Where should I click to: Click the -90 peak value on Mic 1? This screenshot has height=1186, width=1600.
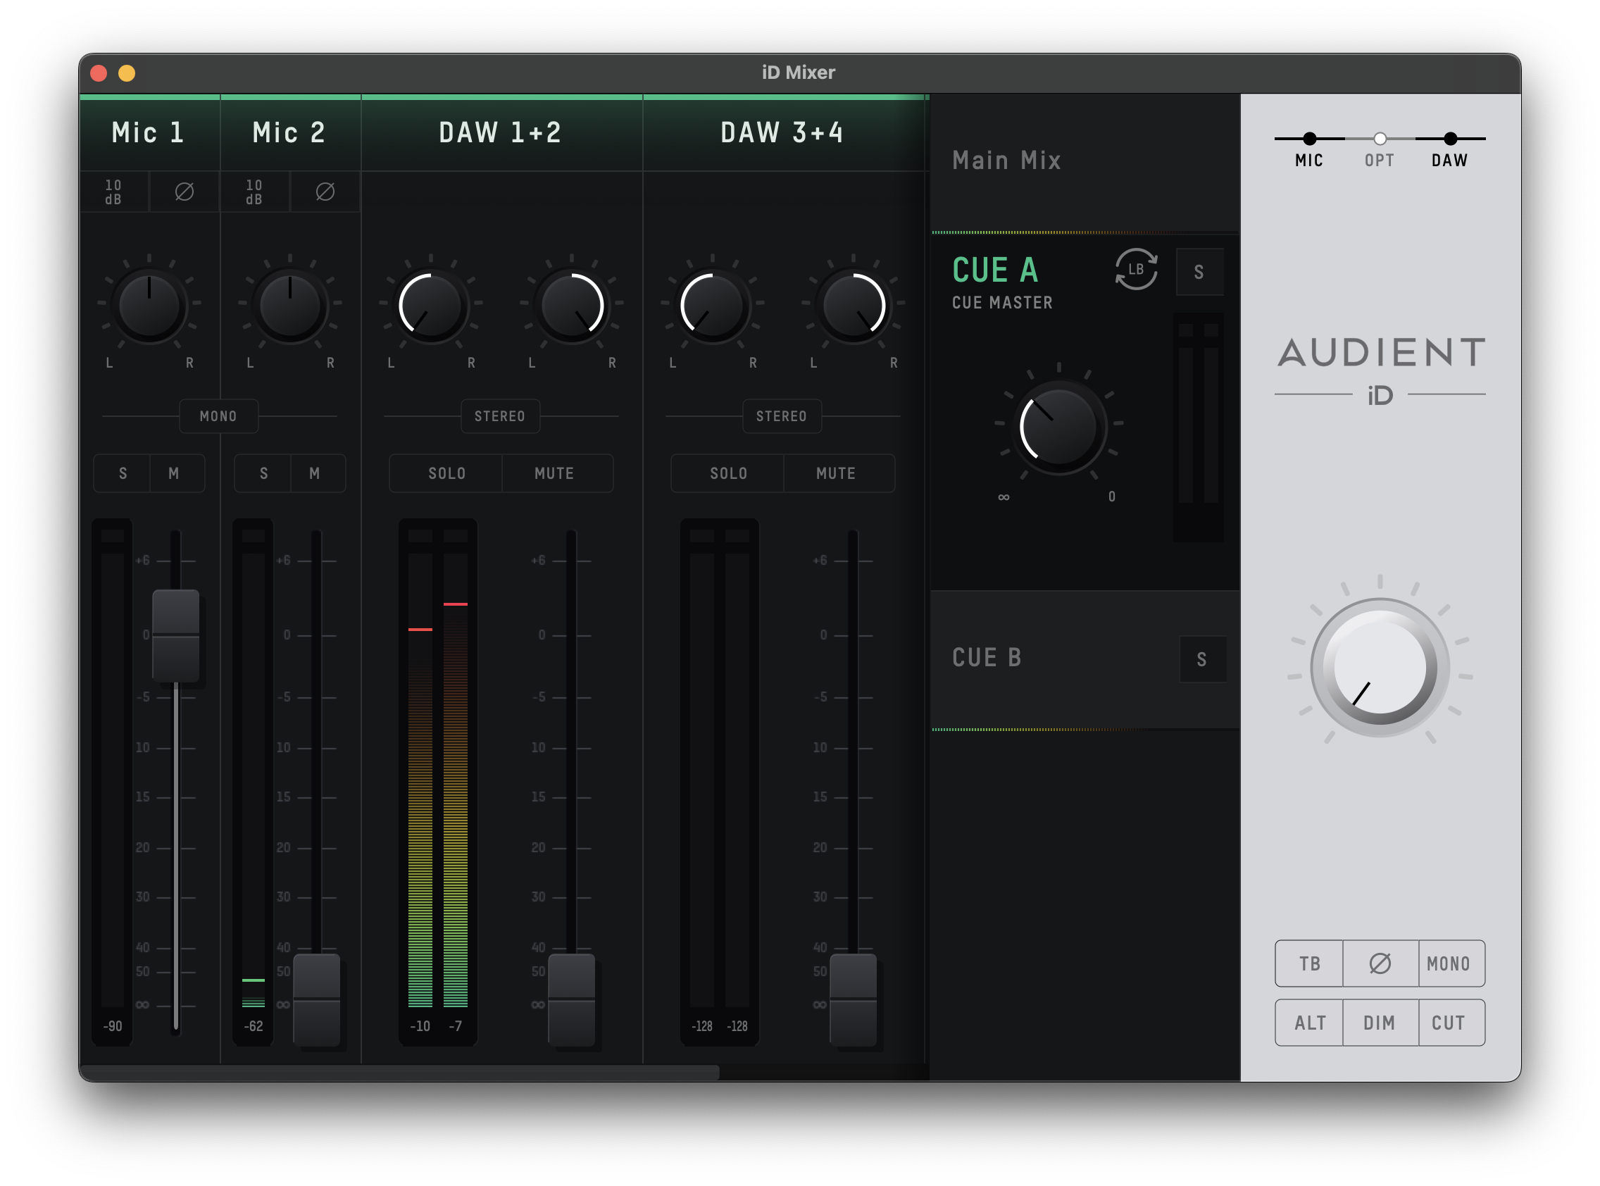coord(113,1027)
